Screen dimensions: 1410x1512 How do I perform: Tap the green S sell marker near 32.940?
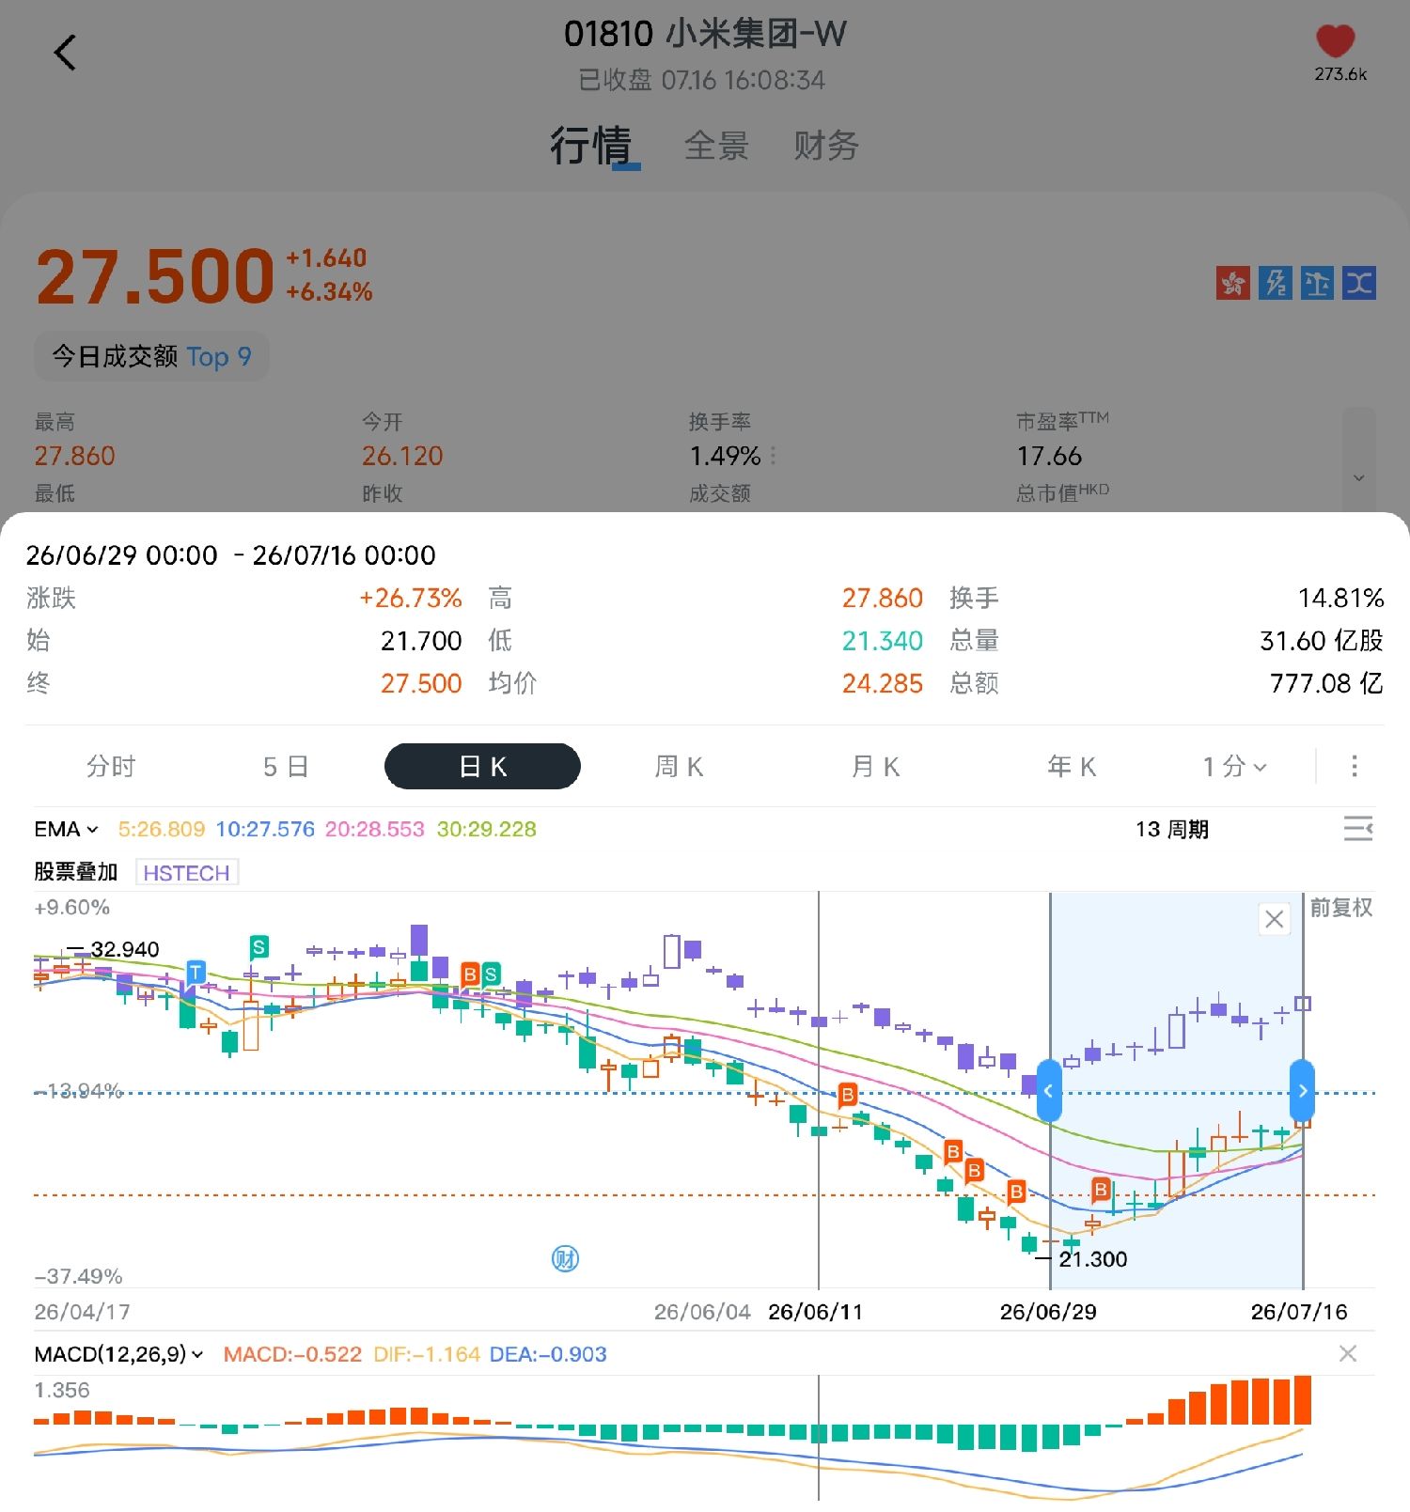click(259, 946)
